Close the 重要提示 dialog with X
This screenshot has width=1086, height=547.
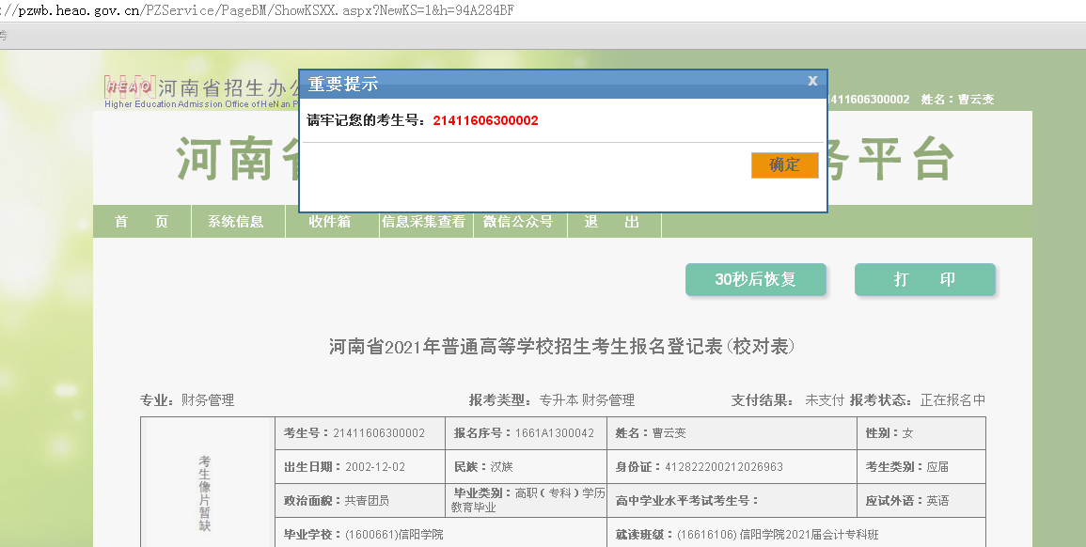point(812,82)
